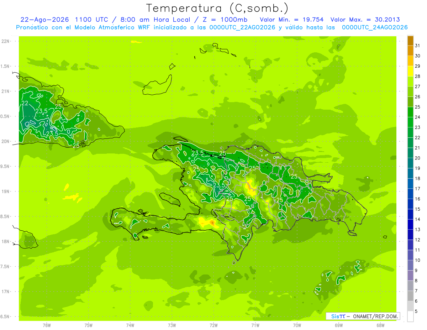Click the '5' value on the color legend
This screenshot has height=330, width=427.
tap(416, 311)
